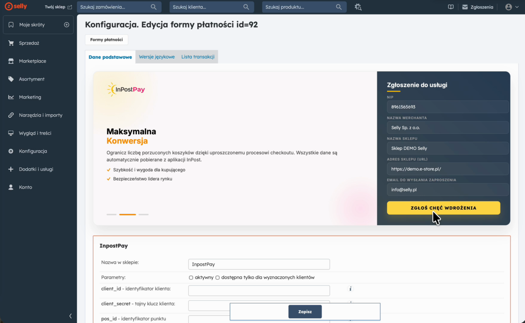Click the NIP input field
This screenshot has height=323, width=525.
pos(448,107)
